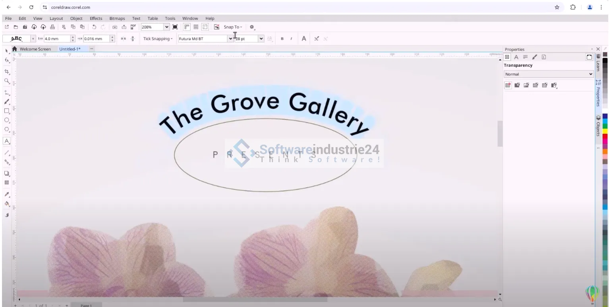Click the Publish to PDF icon
The height and width of the screenshot is (307, 609).
pyautogui.click(x=133, y=27)
